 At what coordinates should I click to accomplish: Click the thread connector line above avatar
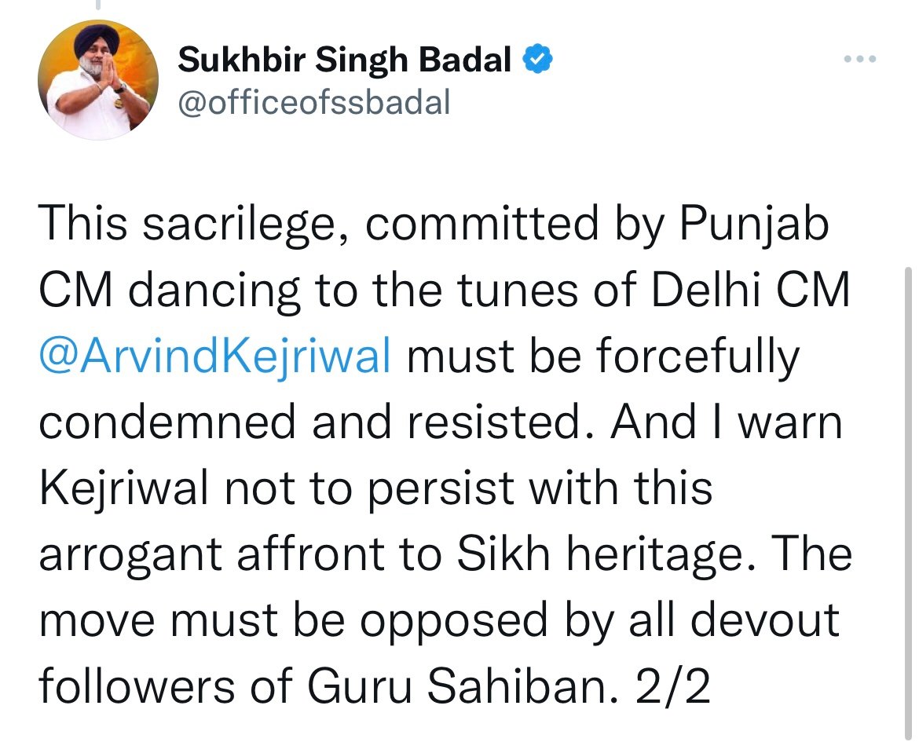point(97,5)
